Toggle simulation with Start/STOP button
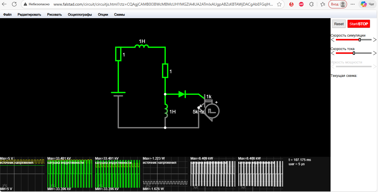378x192 pixels. click(x=358, y=24)
